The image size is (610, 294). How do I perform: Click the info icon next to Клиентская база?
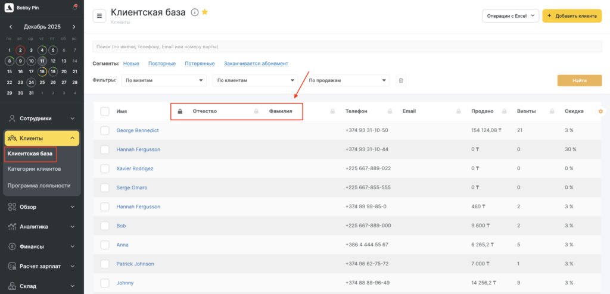pyautogui.click(x=194, y=12)
